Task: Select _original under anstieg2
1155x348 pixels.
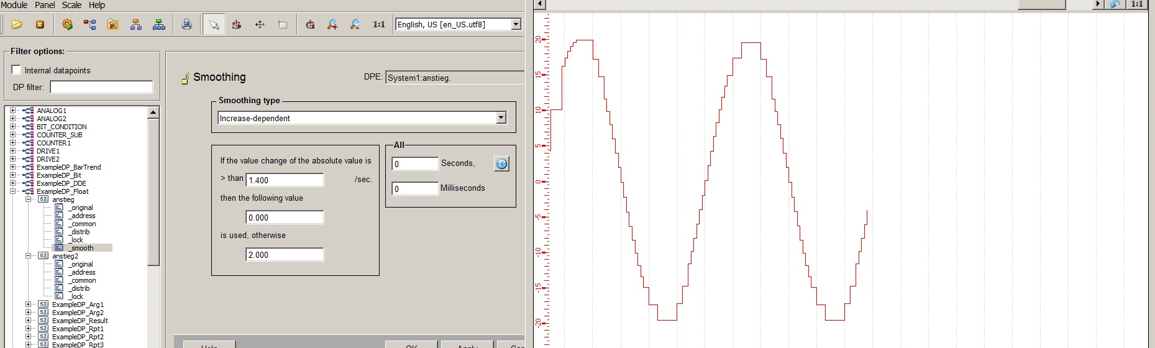Action: coord(81,264)
